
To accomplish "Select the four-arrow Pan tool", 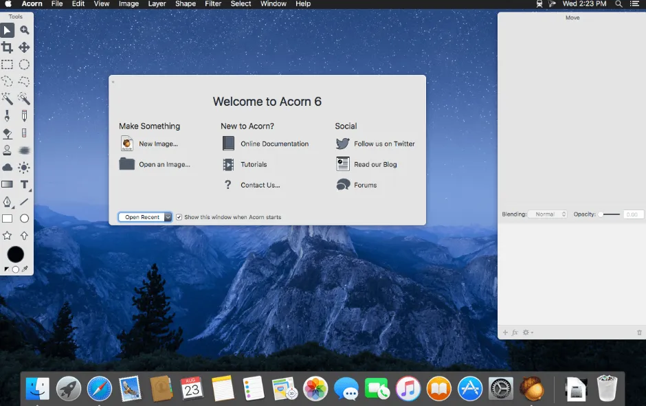I will [24, 47].
